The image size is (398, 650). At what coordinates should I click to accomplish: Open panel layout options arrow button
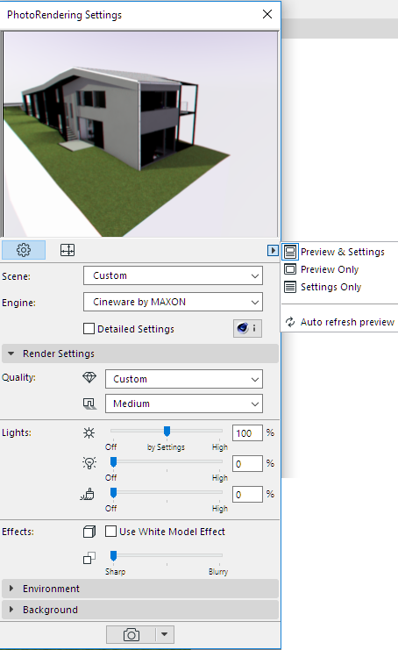[273, 250]
